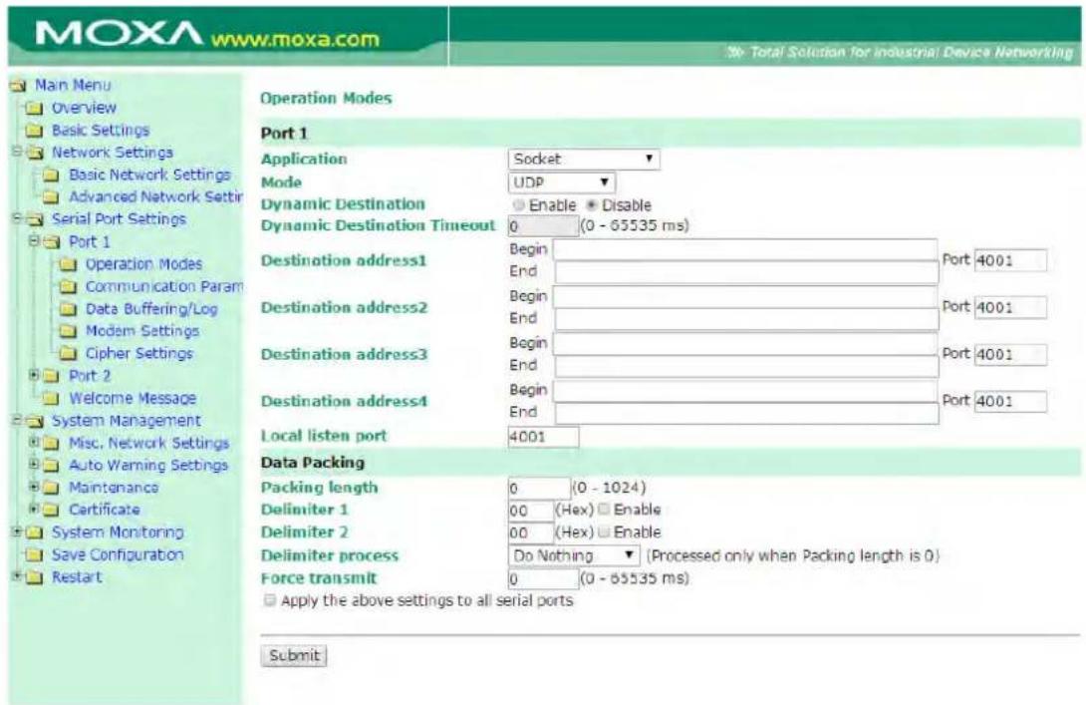This screenshot has height=705, width=1086.
Task: Open the Application dropdown showing Socket
Action: pyautogui.click(x=584, y=160)
